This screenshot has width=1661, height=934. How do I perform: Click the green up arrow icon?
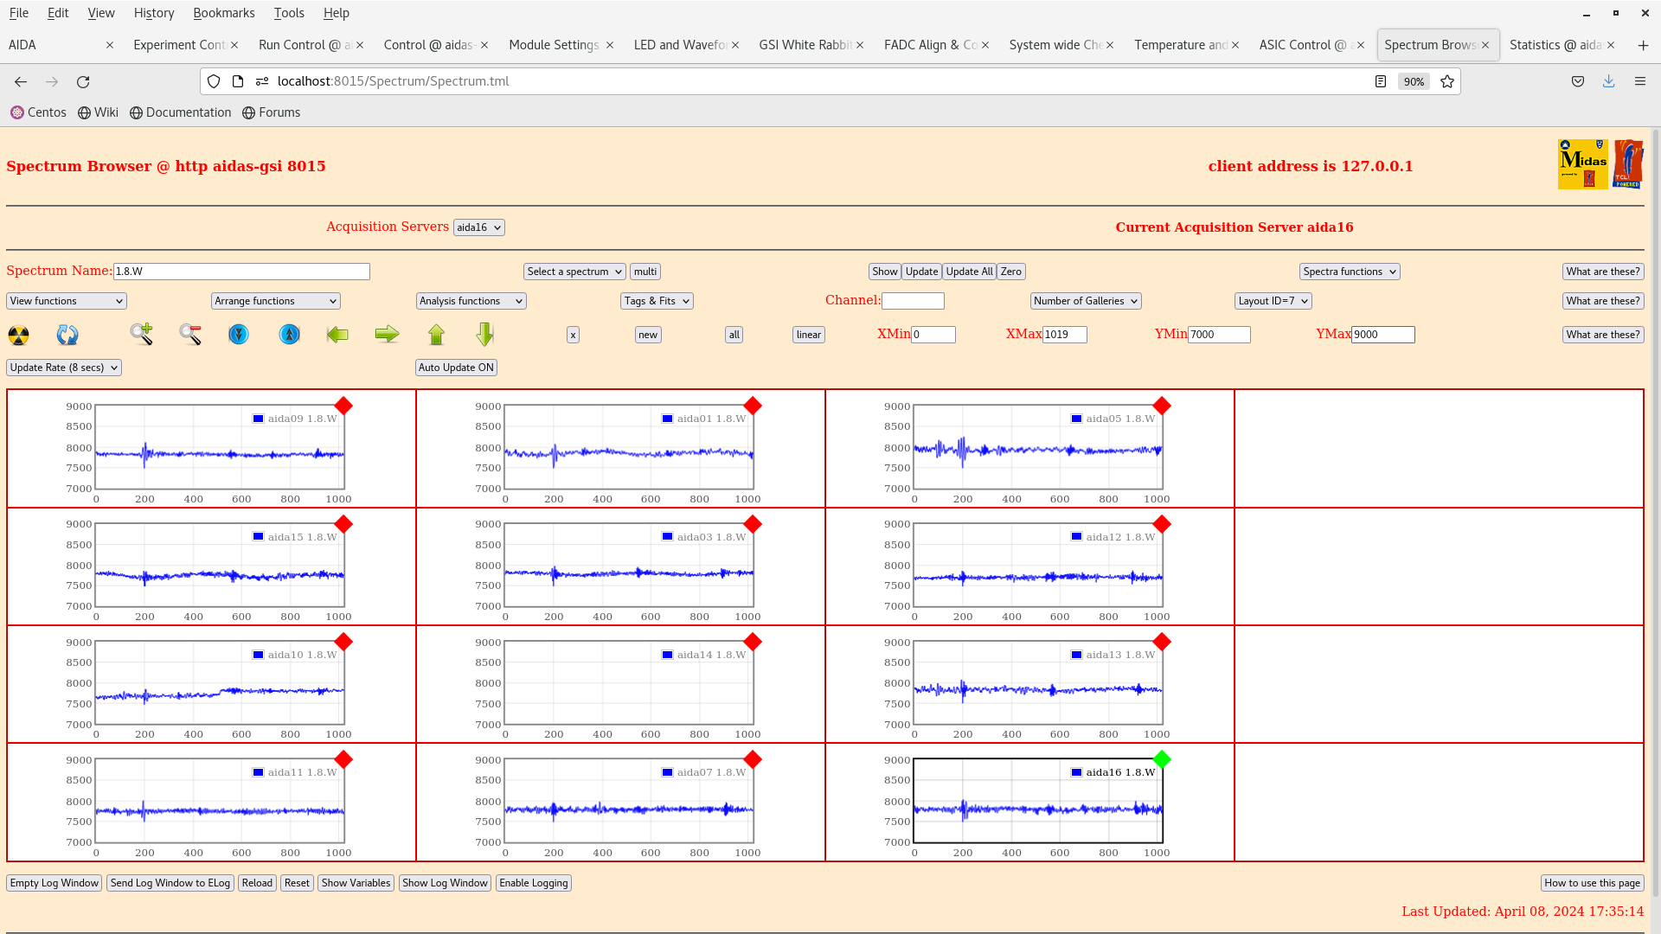[436, 334]
